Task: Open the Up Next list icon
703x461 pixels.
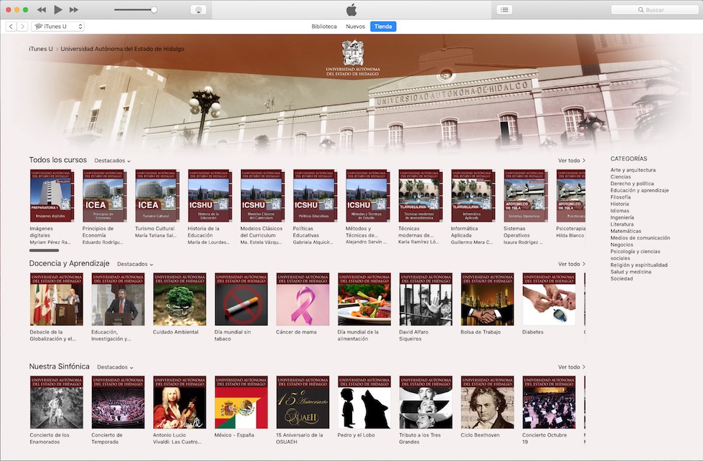Action: coord(504,9)
